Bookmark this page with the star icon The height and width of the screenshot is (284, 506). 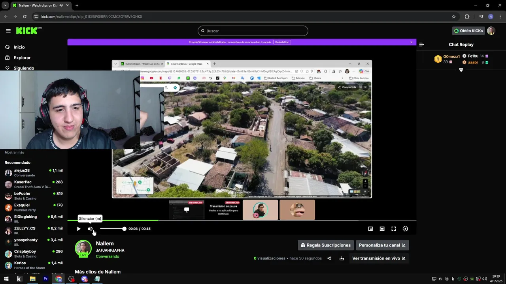click(454, 17)
